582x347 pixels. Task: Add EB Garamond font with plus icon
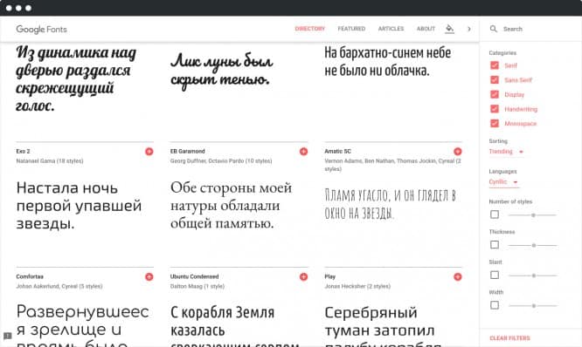(303, 152)
